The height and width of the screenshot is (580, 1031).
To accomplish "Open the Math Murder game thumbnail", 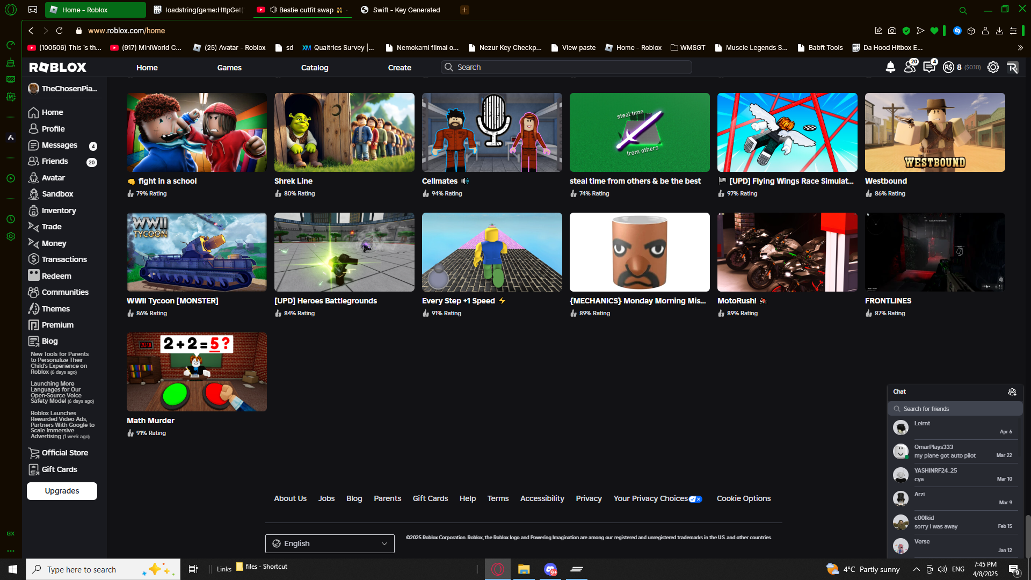I will click(x=197, y=372).
